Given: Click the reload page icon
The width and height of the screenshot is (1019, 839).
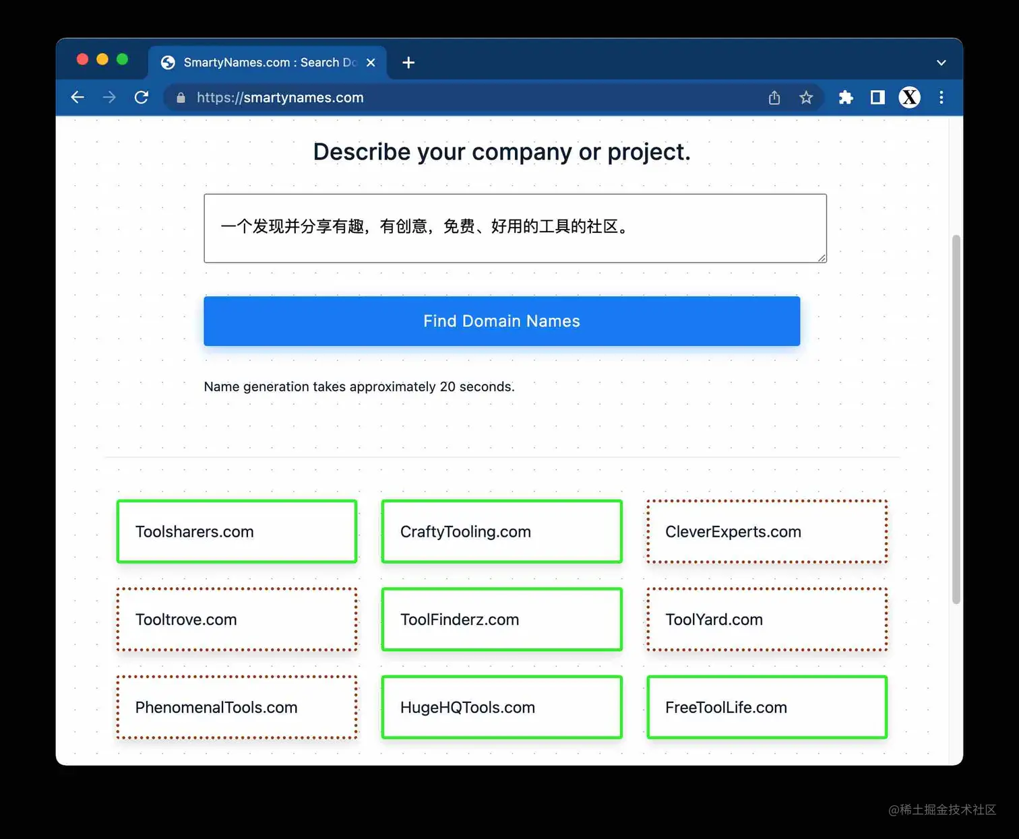Looking at the screenshot, I should (142, 97).
